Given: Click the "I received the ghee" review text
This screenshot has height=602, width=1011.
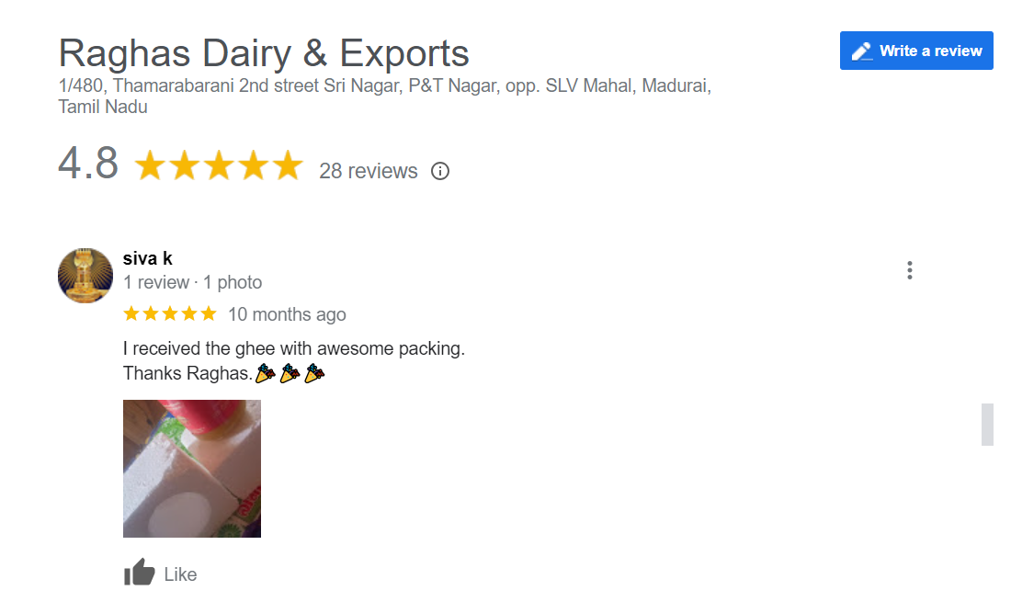Looking at the screenshot, I should [294, 349].
